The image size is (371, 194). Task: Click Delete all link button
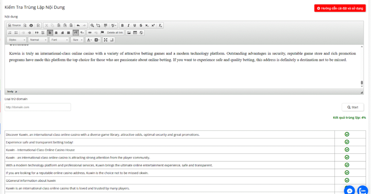115,33
